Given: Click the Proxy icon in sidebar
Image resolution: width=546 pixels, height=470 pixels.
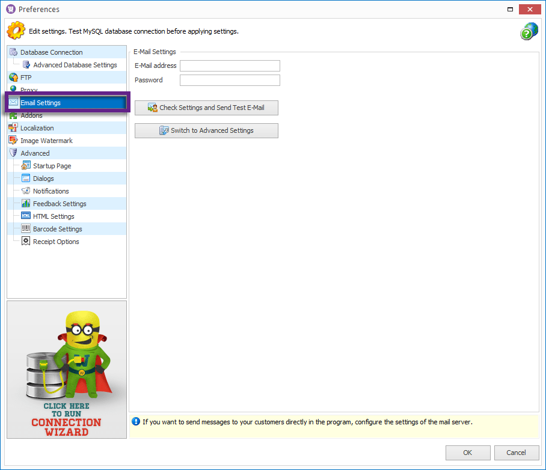Looking at the screenshot, I should click(x=13, y=89).
